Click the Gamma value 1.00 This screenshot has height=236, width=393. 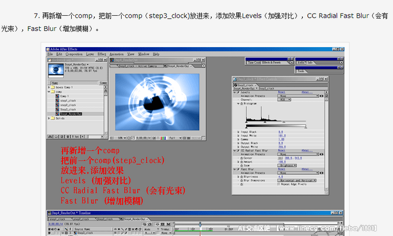pos(281,139)
